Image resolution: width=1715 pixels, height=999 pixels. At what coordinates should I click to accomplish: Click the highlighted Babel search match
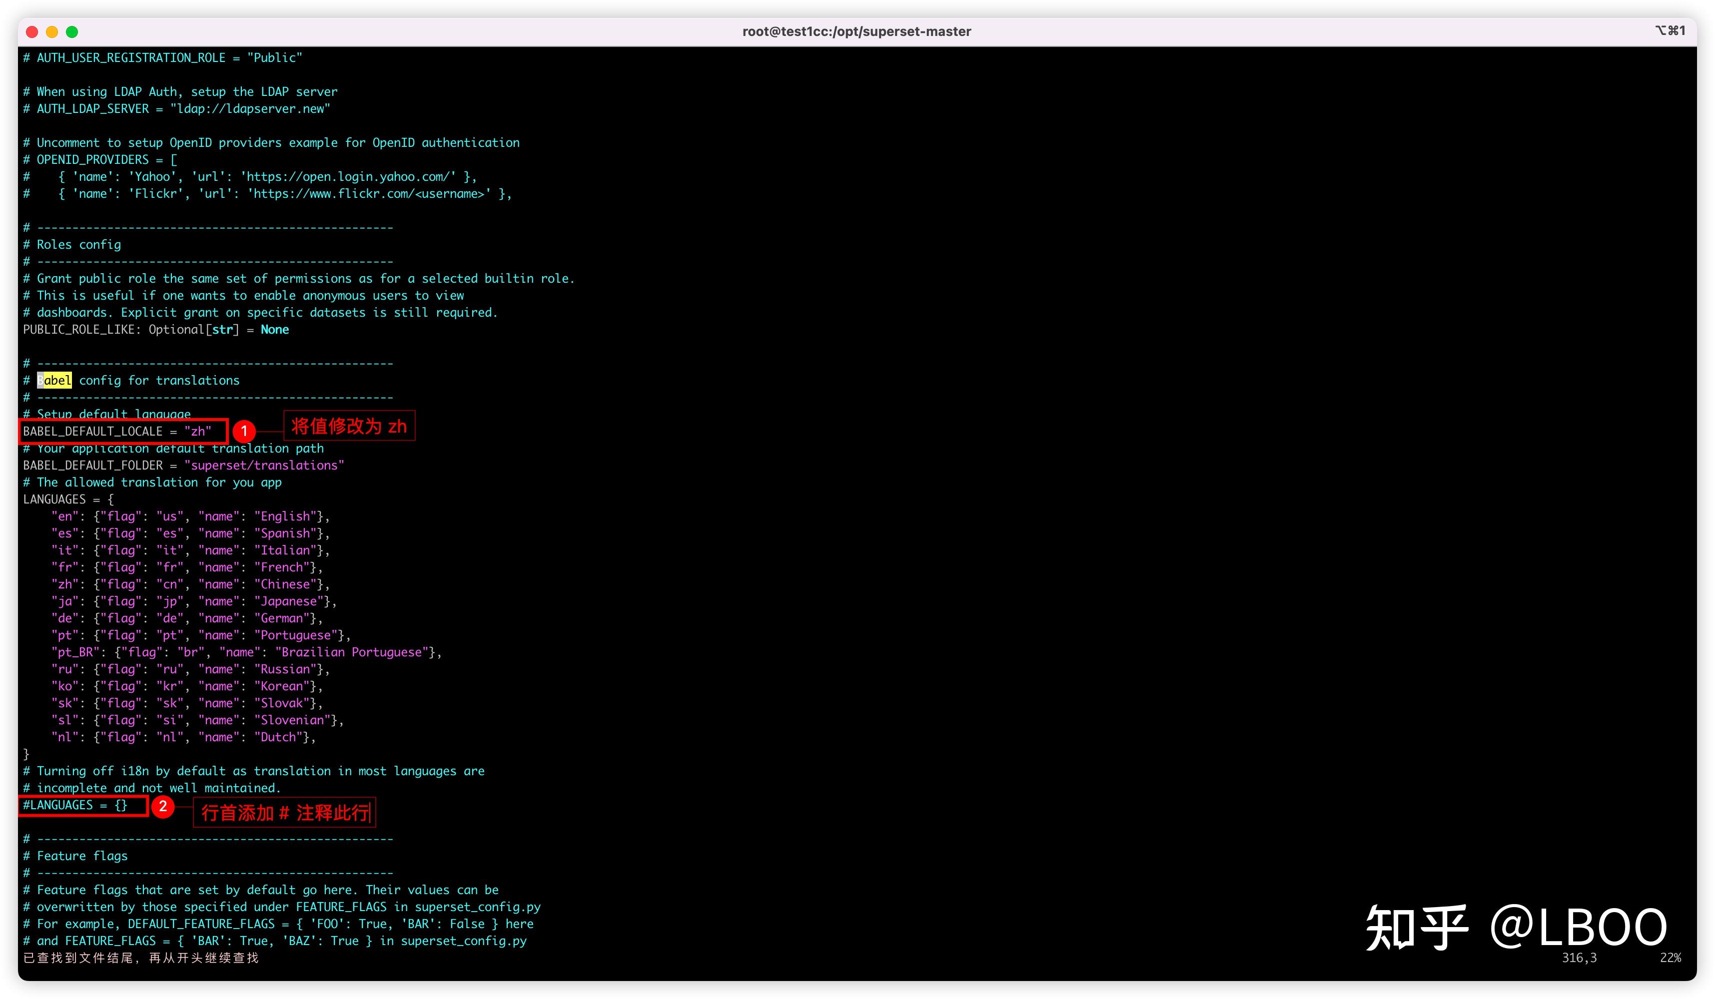[54, 381]
